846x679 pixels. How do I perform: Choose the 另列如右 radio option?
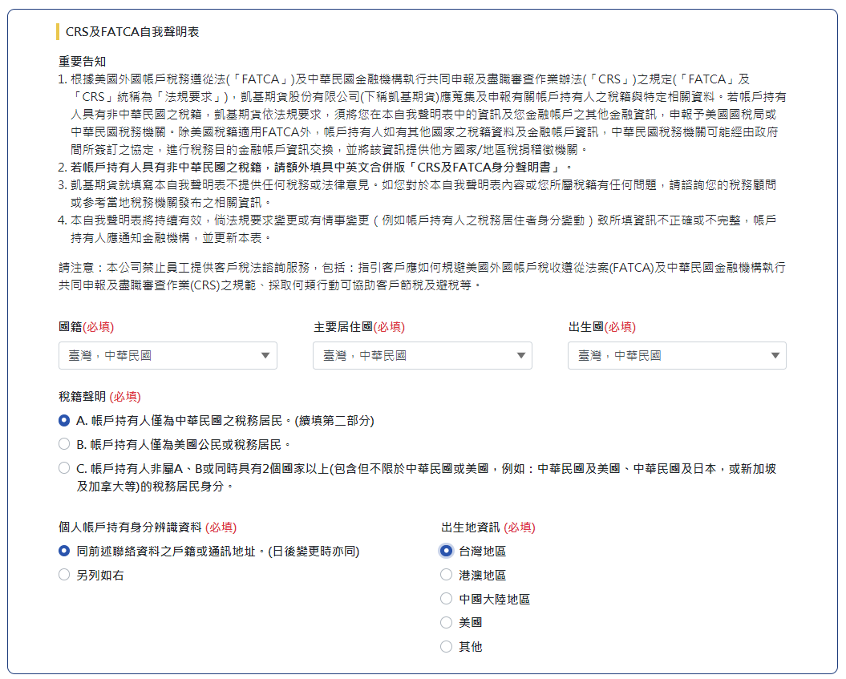[64, 575]
